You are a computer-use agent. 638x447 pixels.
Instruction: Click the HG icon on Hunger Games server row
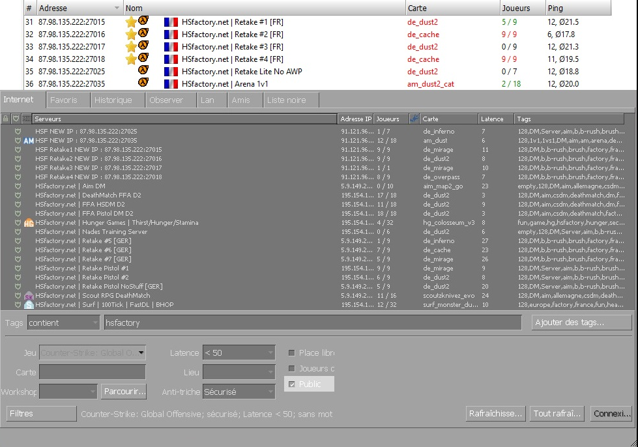click(x=29, y=223)
